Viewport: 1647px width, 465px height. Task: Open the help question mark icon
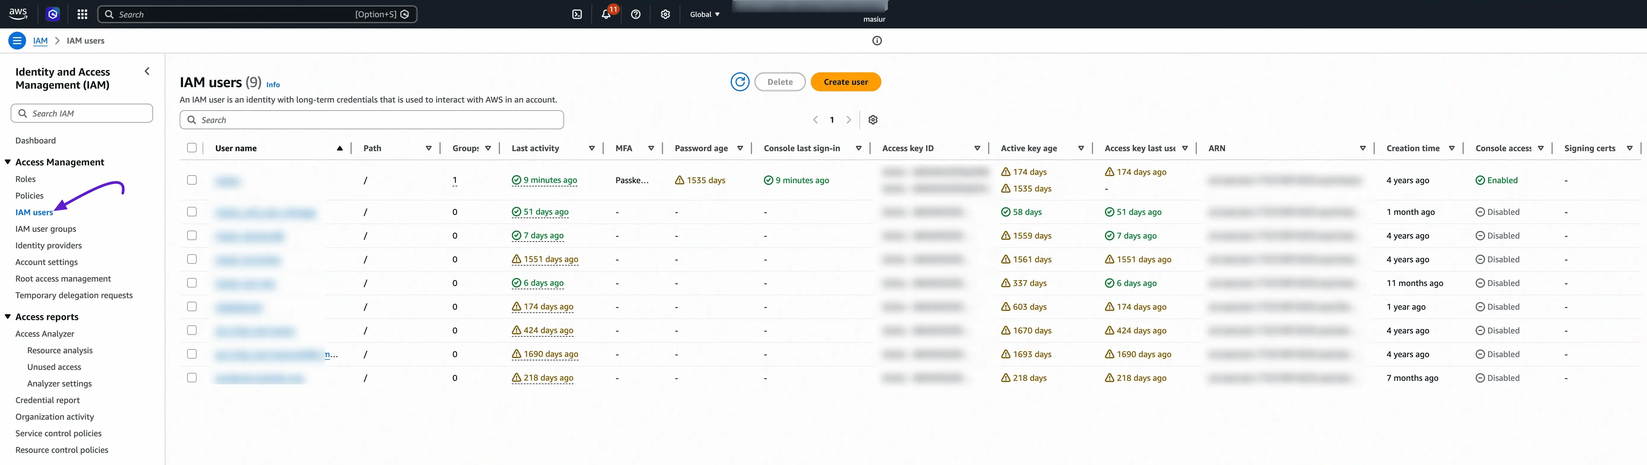click(635, 14)
